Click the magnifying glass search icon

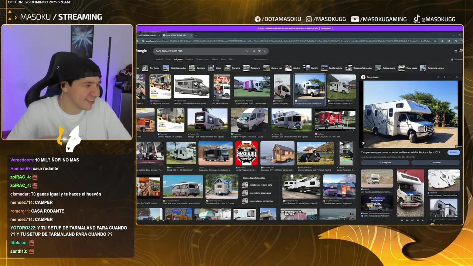265,51
